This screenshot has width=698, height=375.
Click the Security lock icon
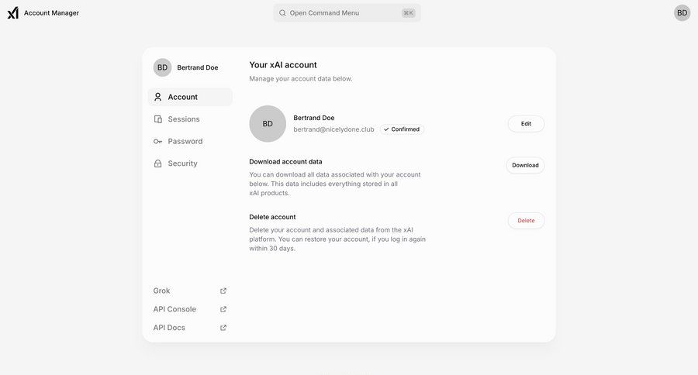tap(157, 163)
